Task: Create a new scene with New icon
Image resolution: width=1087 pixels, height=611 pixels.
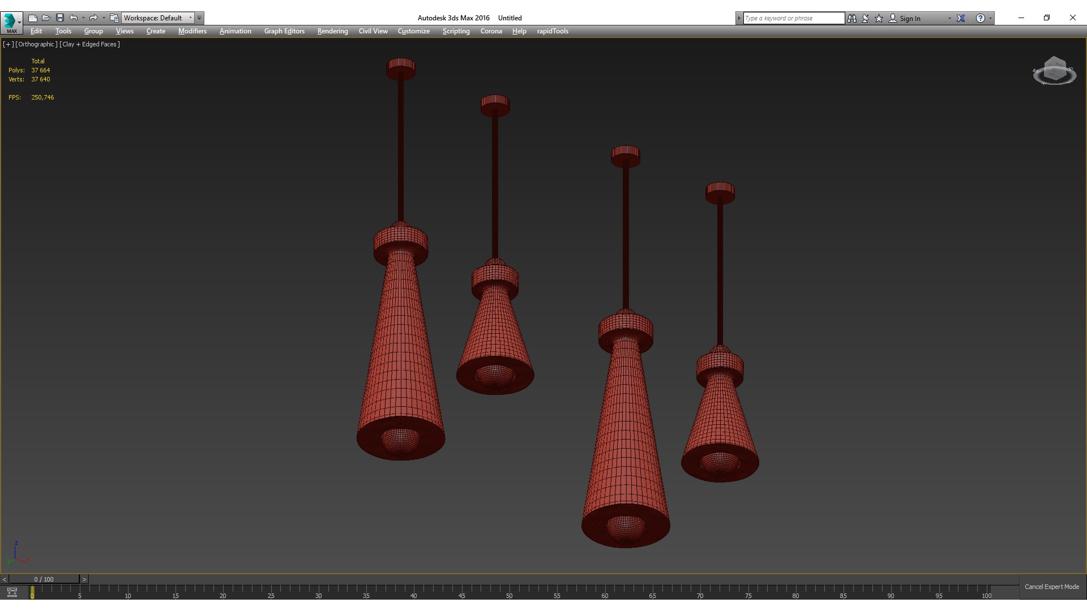Action: click(x=33, y=18)
